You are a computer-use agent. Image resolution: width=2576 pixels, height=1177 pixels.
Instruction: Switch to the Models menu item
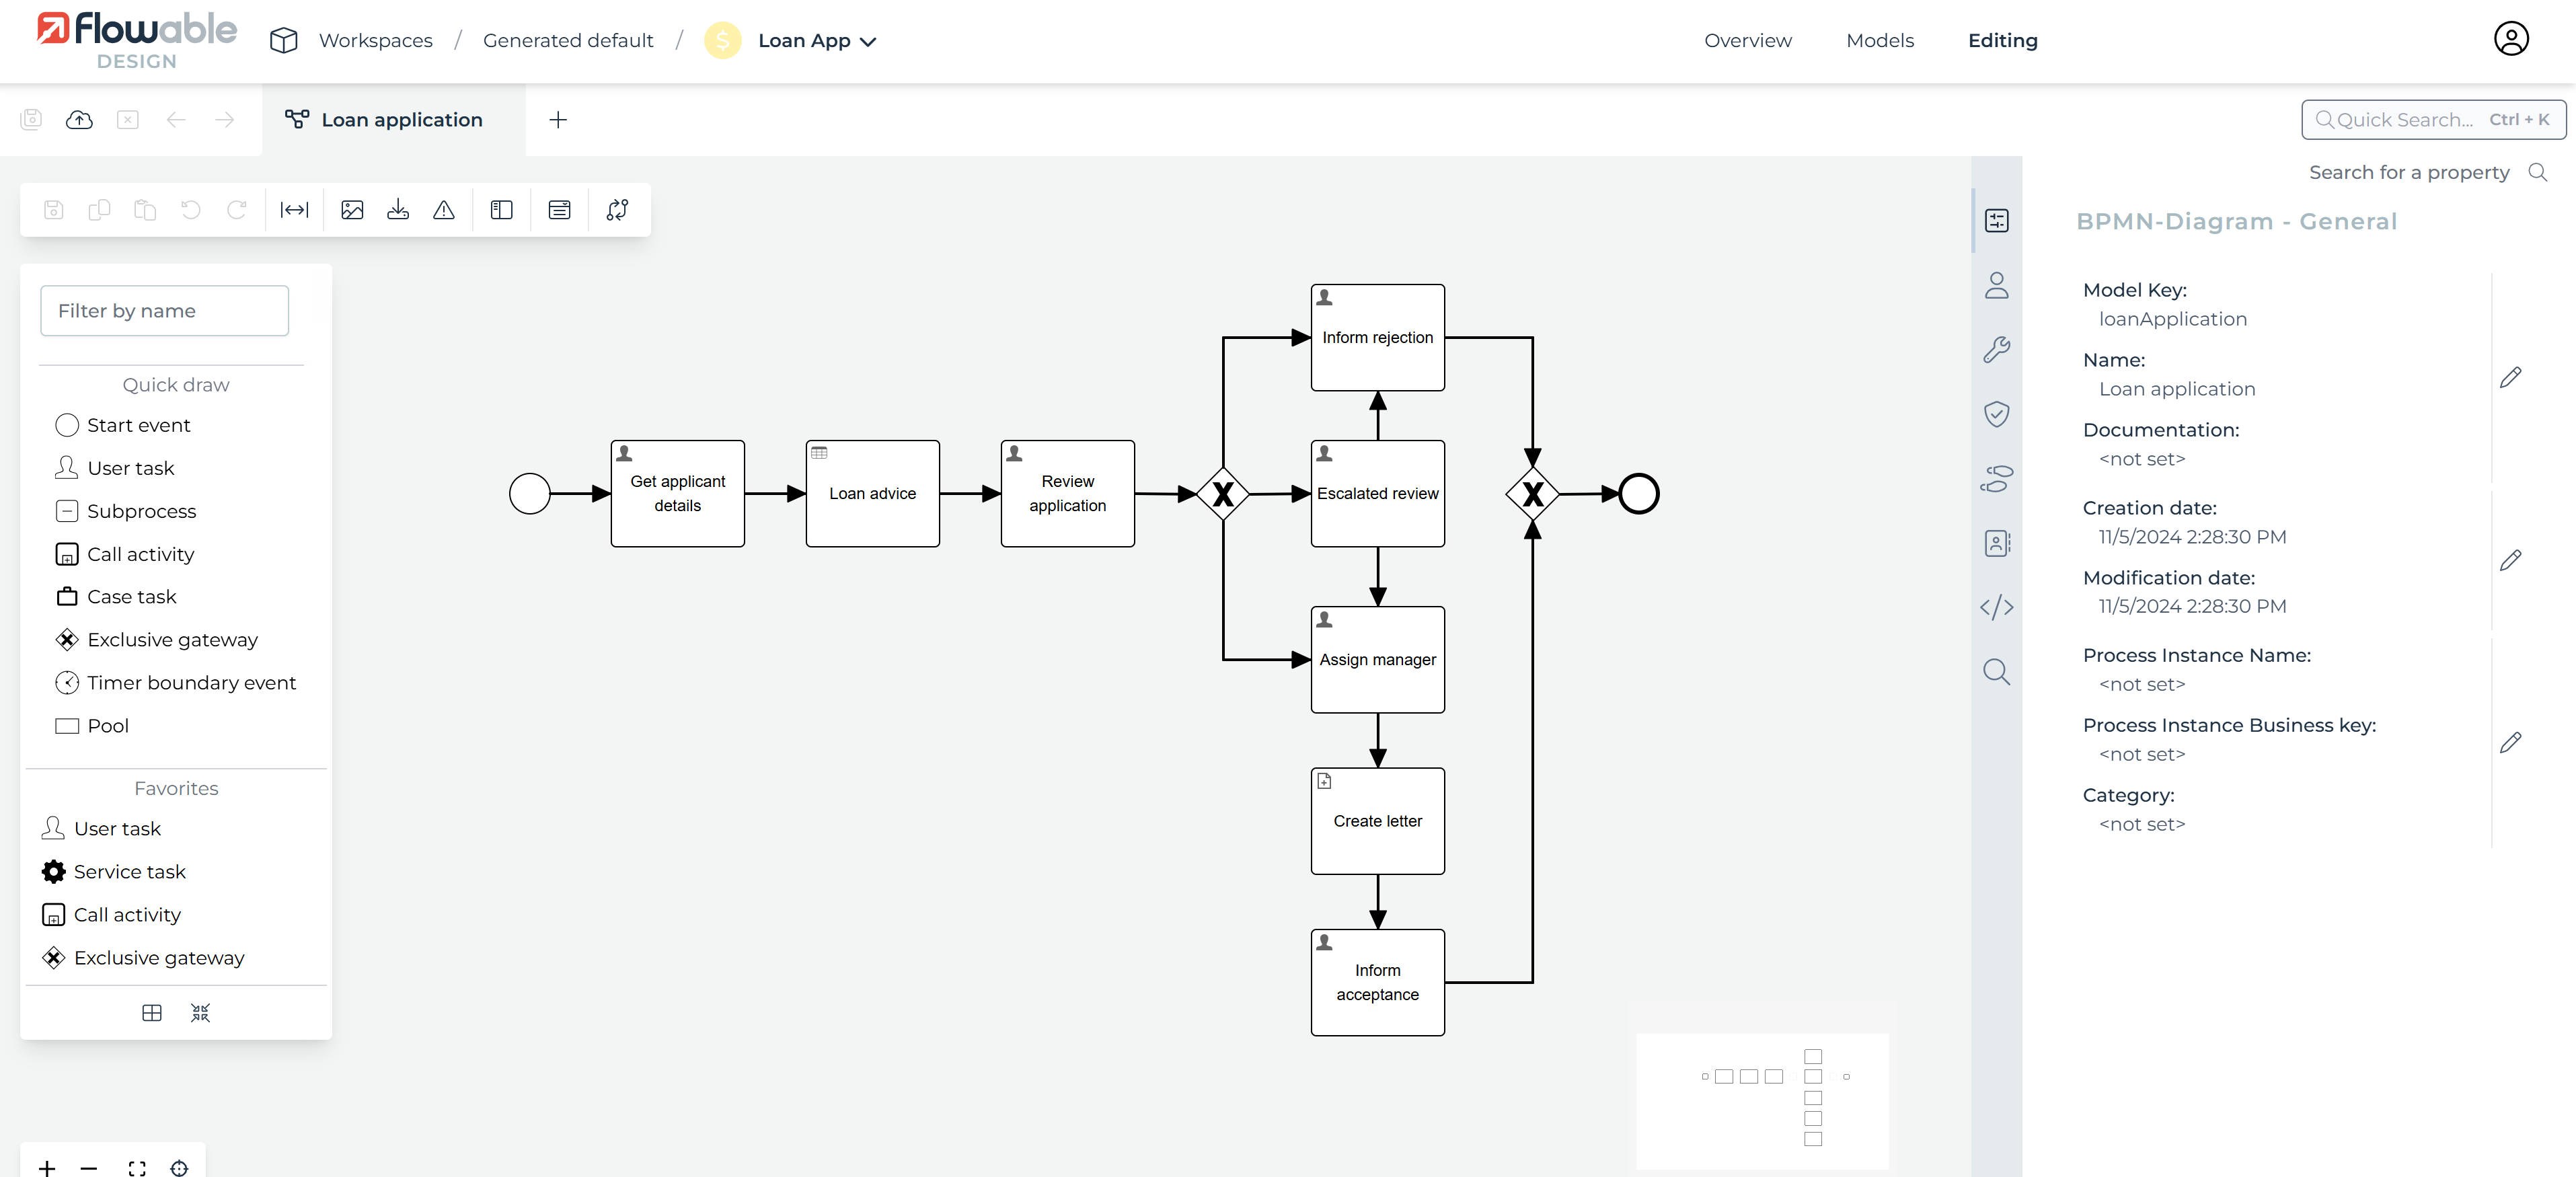1879,41
